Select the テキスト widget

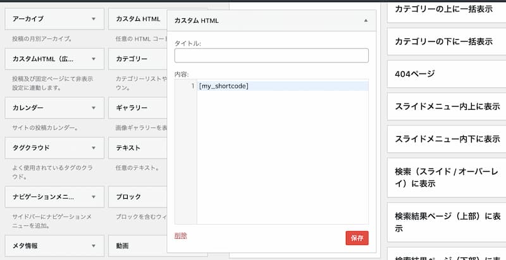pyautogui.click(x=138, y=148)
